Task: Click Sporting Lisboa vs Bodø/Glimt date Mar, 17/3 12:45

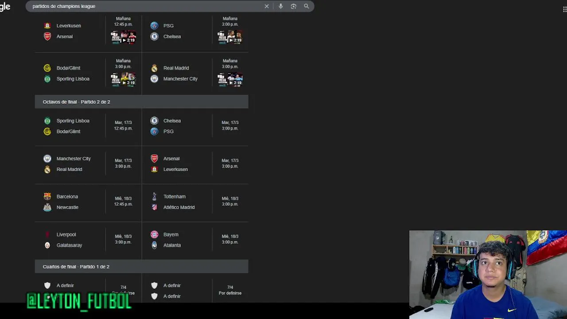Action: (x=123, y=125)
